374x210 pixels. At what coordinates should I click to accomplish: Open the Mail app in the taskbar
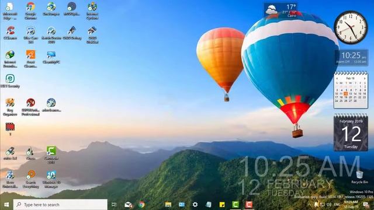(128, 205)
